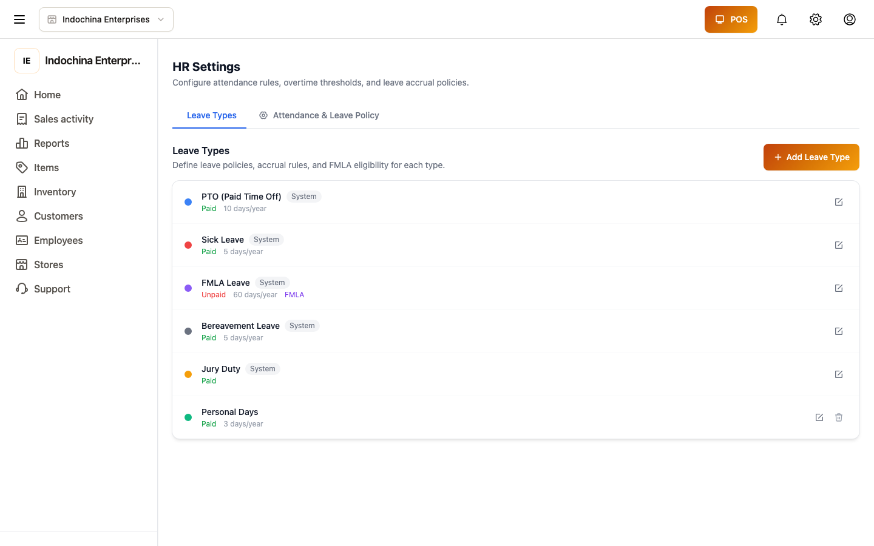Screen dimensions: 874x546
Task: Edit the Jury Duty leave type
Action: click(839, 374)
